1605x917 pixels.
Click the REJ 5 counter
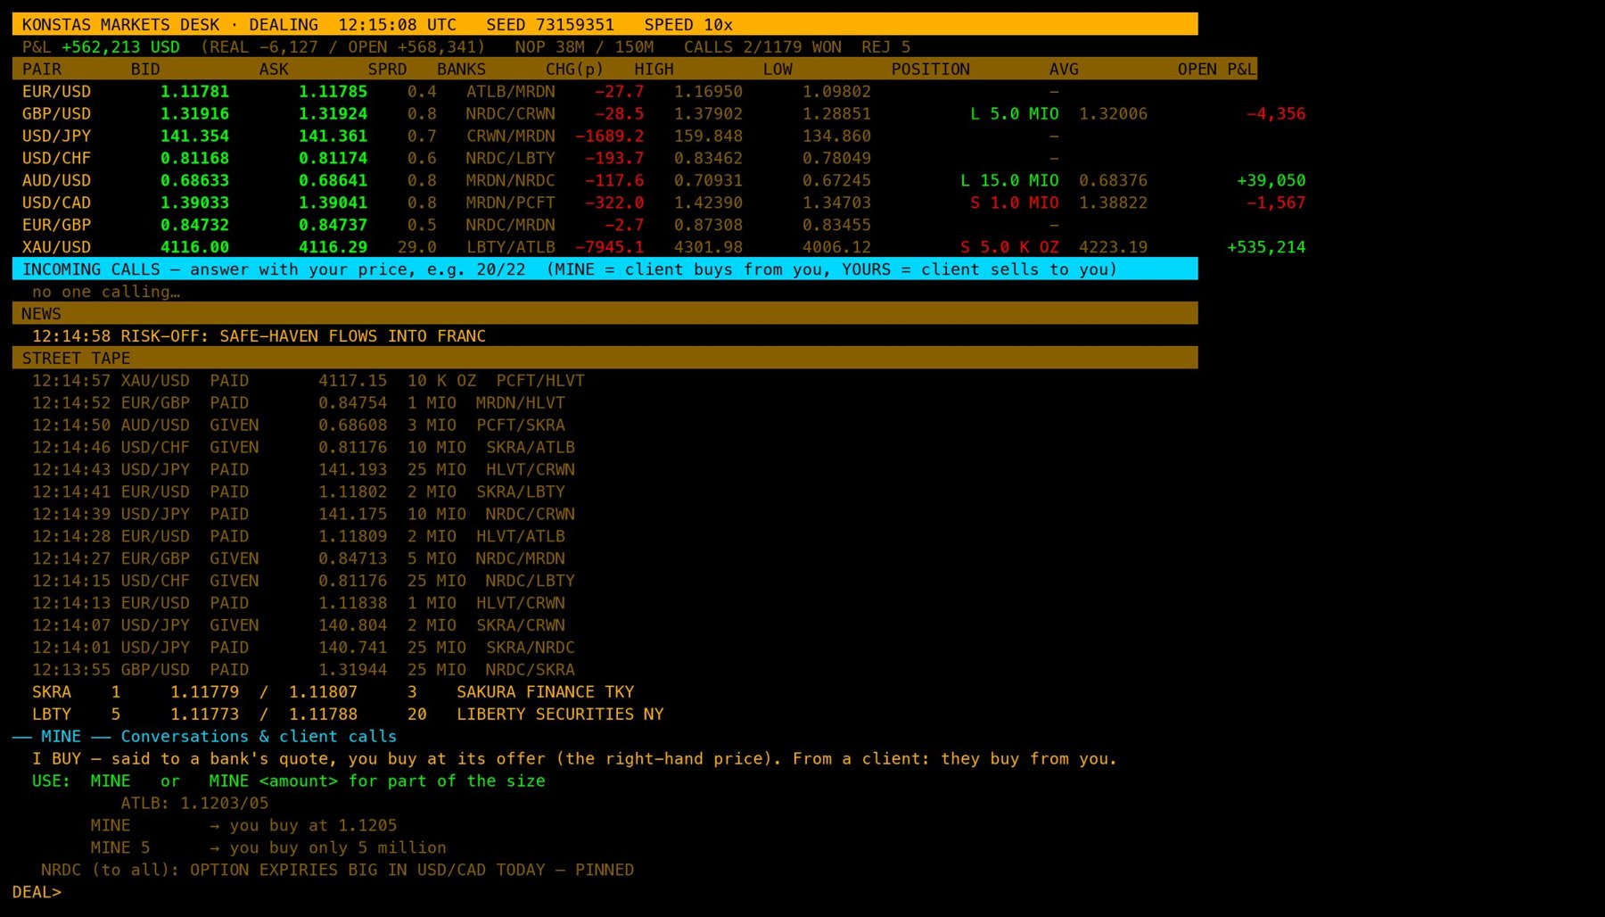(x=885, y=46)
